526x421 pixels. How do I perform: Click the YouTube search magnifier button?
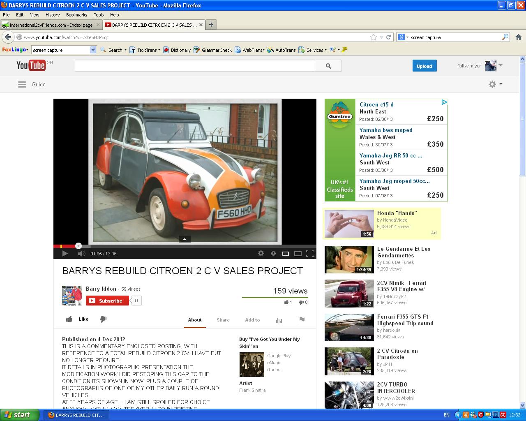[x=328, y=66]
